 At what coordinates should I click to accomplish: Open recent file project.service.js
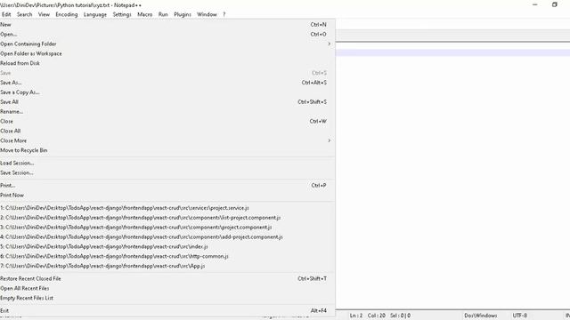click(x=167, y=208)
